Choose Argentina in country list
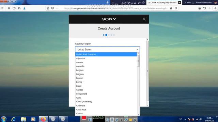This screenshot has width=218, height=122. point(106,58)
